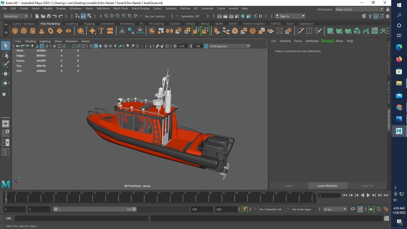Switch to single pane layout icon
This screenshot has width=407, height=229.
click(6, 124)
